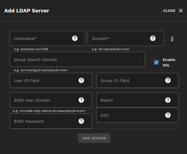Click the help icon in Domain field
This screenshot has width=187, height=154.
point(153,38)
